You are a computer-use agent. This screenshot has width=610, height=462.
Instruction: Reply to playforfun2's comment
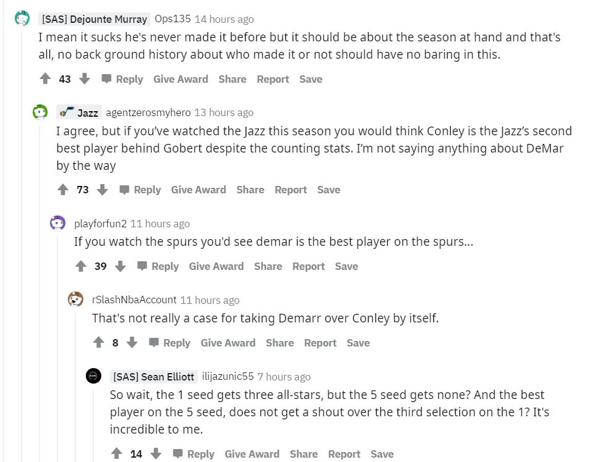[164, 266]
